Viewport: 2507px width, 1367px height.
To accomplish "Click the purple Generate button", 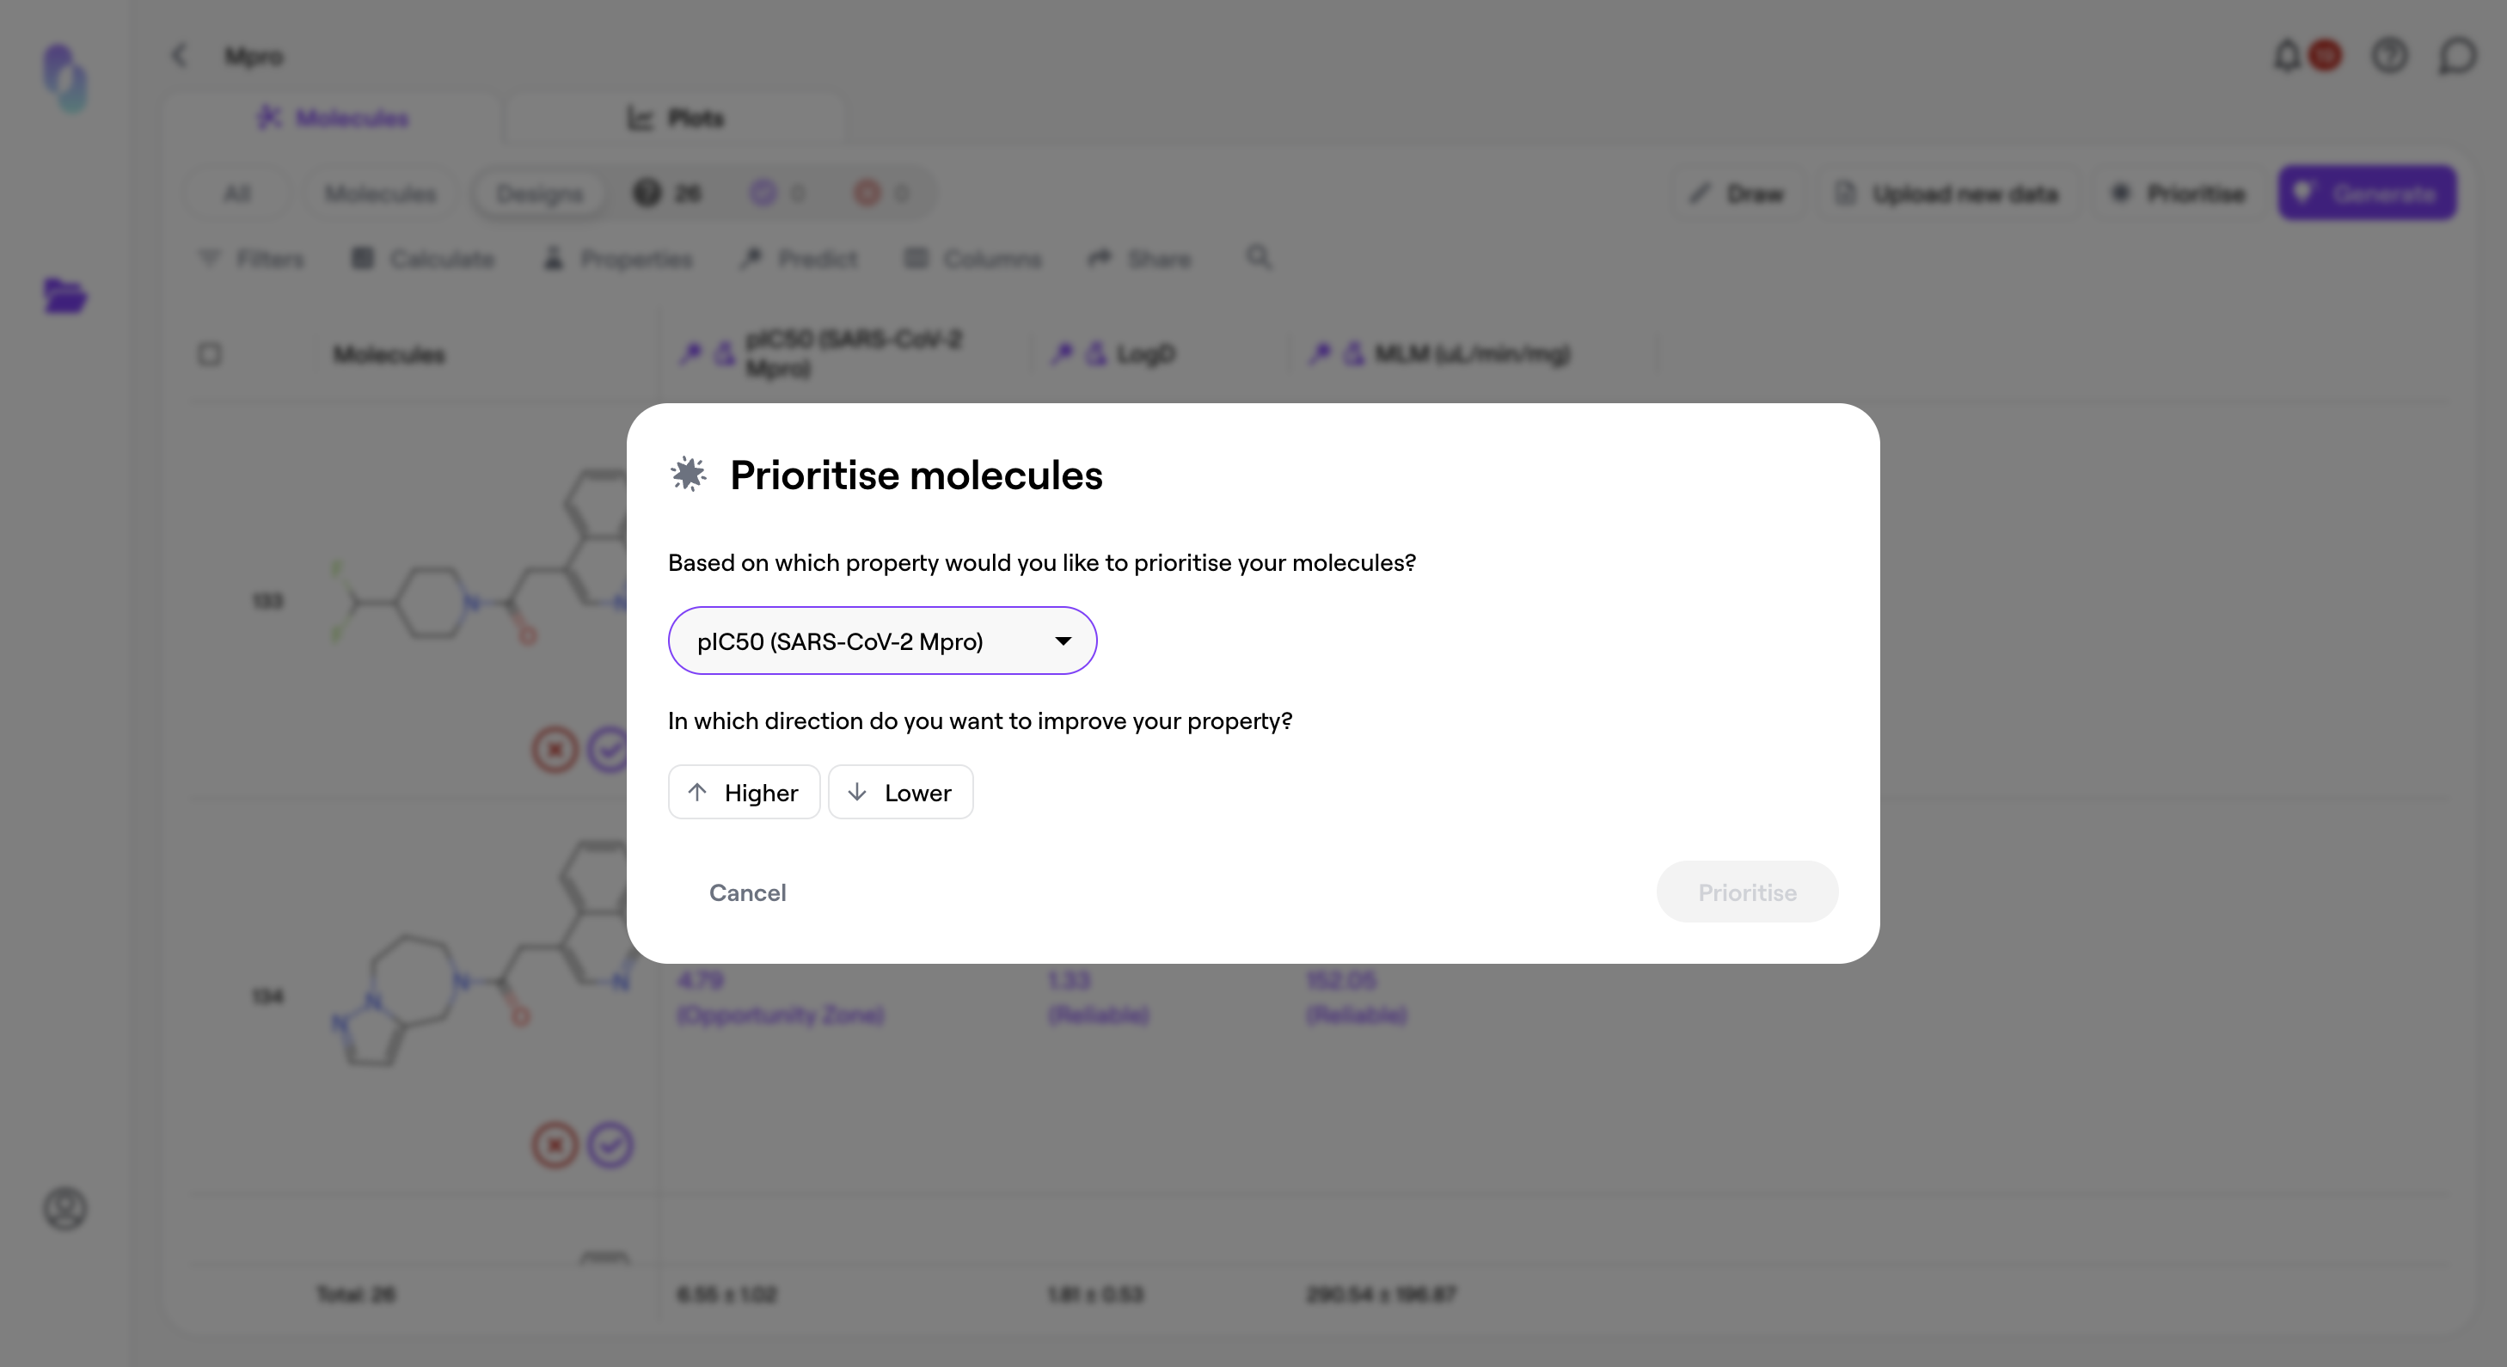I will point(2367,193).
